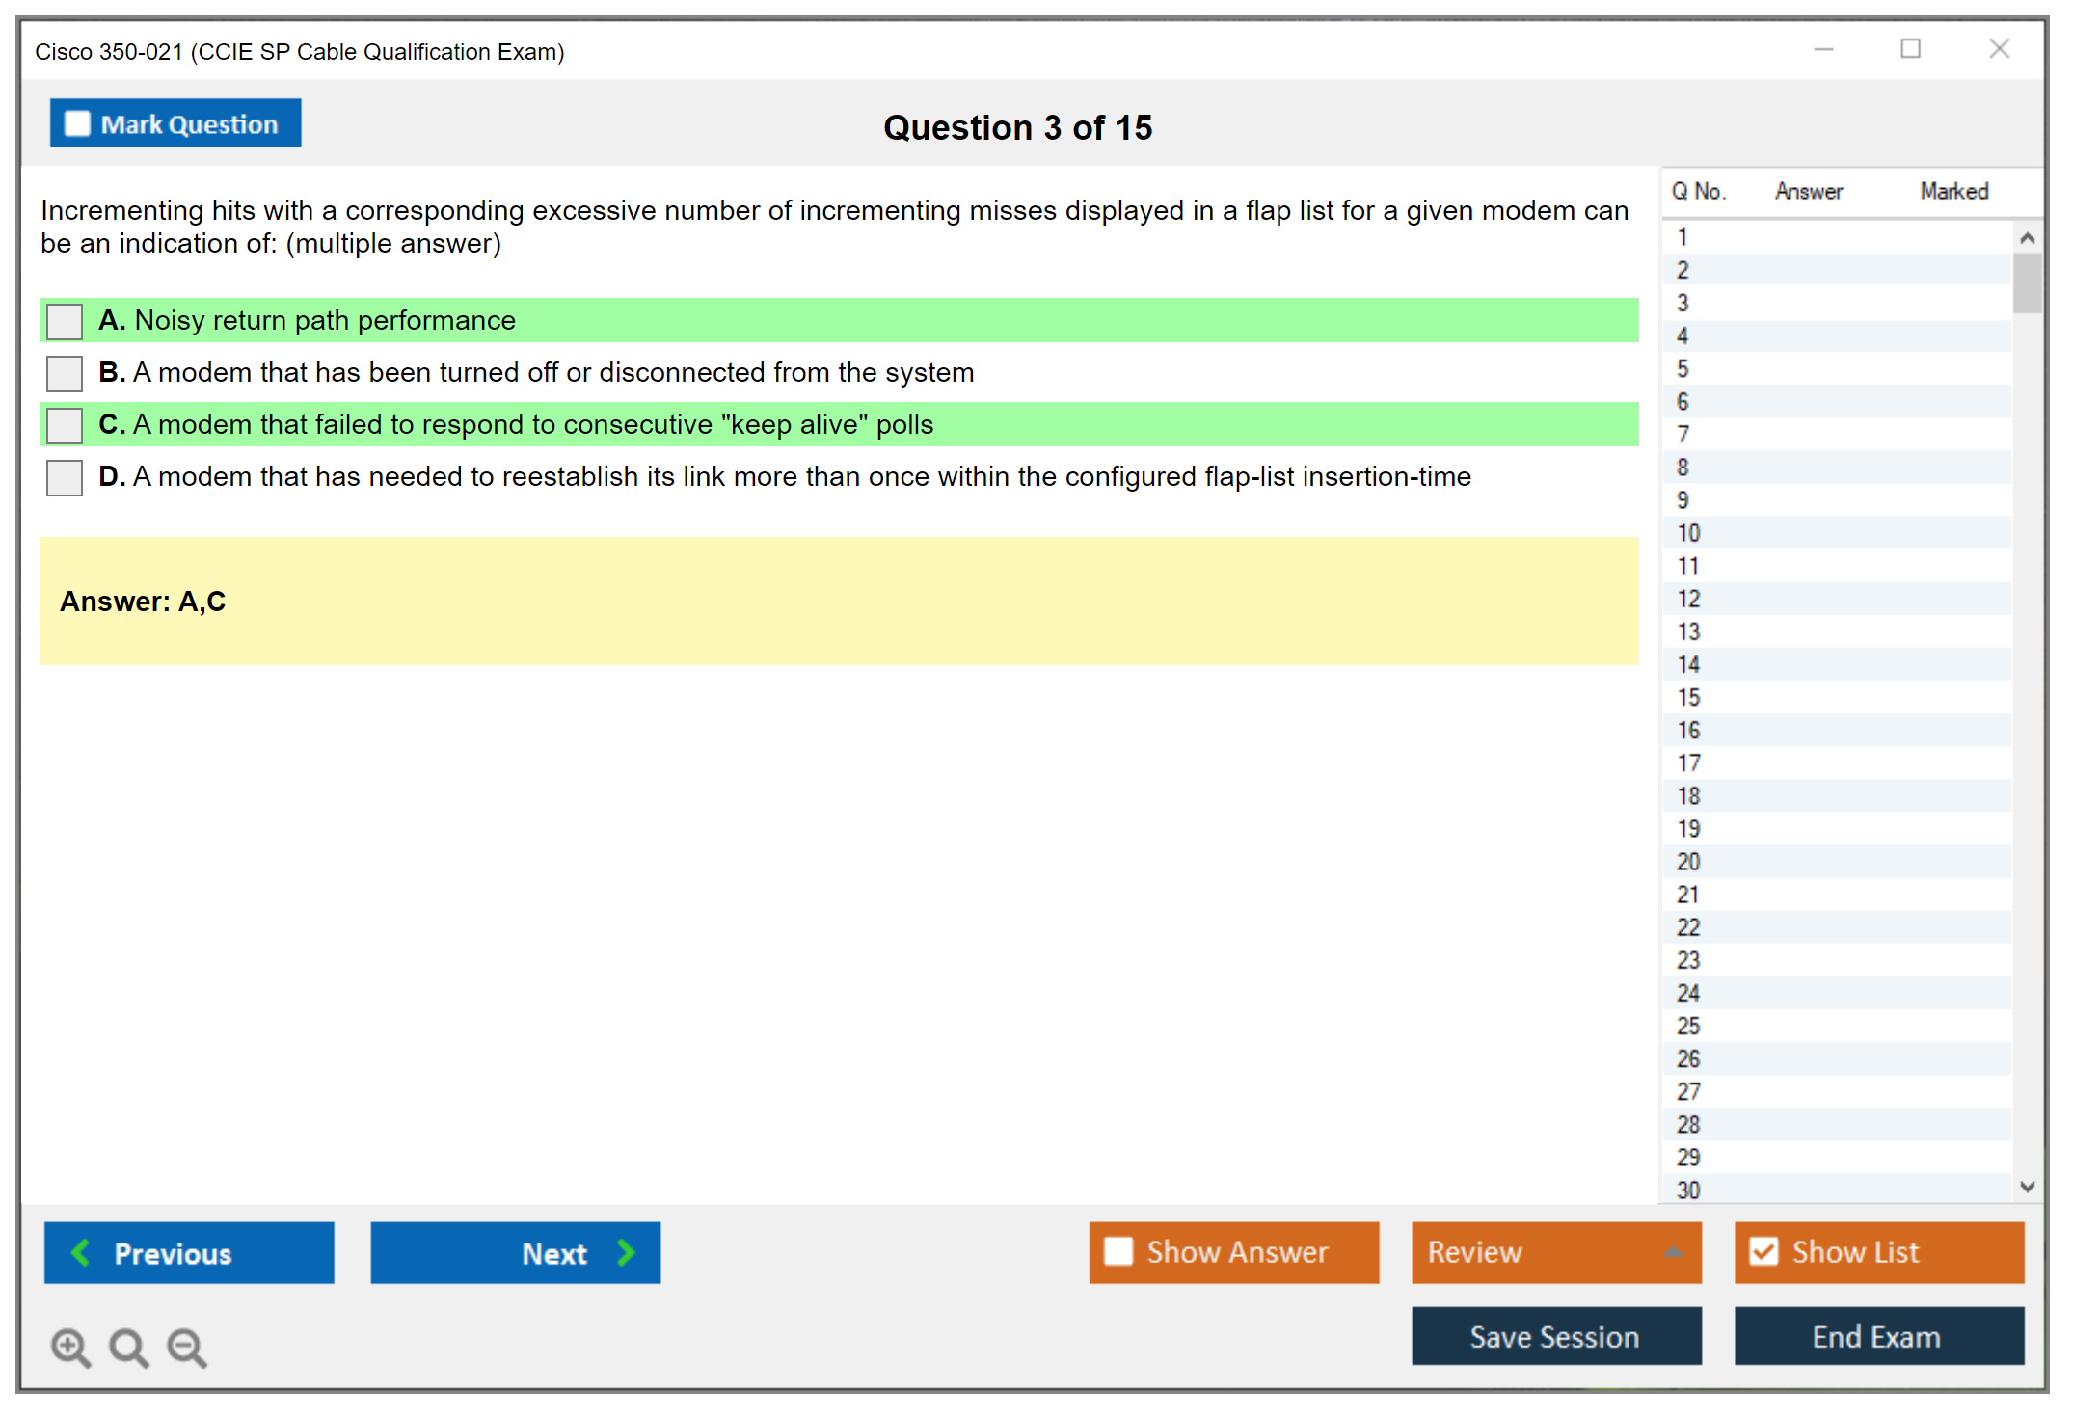The height and width of the screenshot is (1417, 2073).
Task: Check answer B modem turned off
Action: (x=65, y=373)
